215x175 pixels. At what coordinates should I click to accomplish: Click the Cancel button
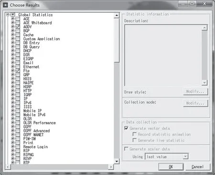tap(198, 167)
